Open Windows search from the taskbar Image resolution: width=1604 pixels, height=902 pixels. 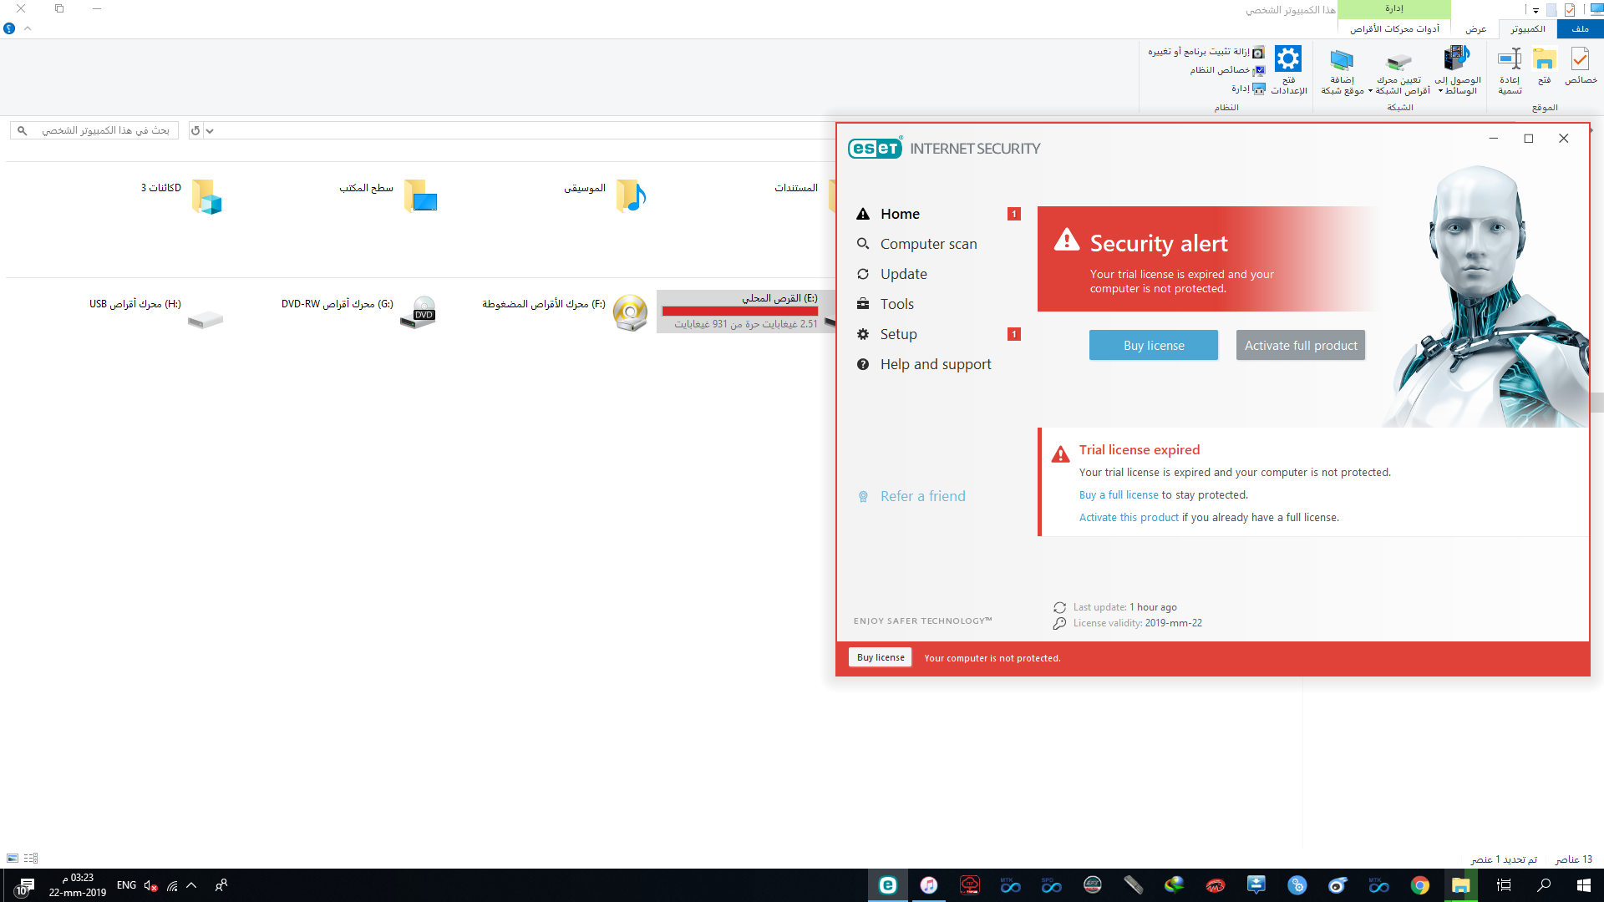(1544, 885)
